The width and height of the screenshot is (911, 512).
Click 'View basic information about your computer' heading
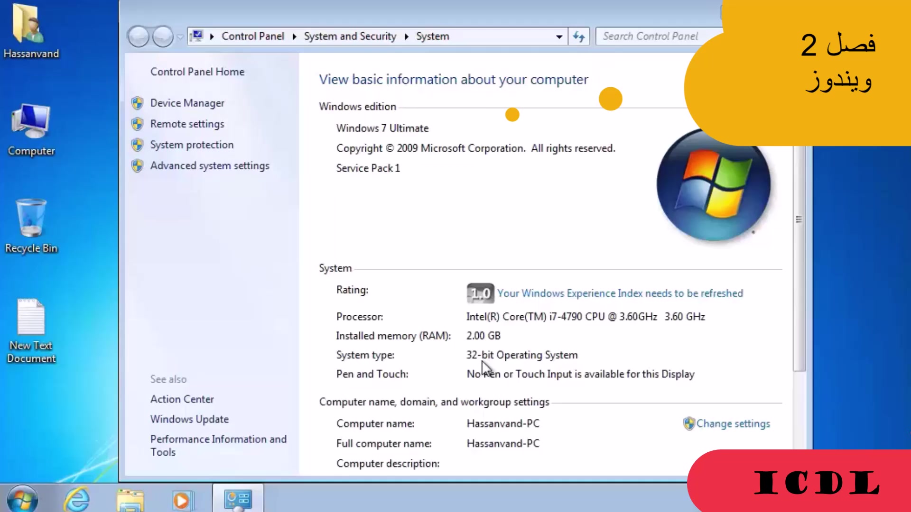click(454, 79)
